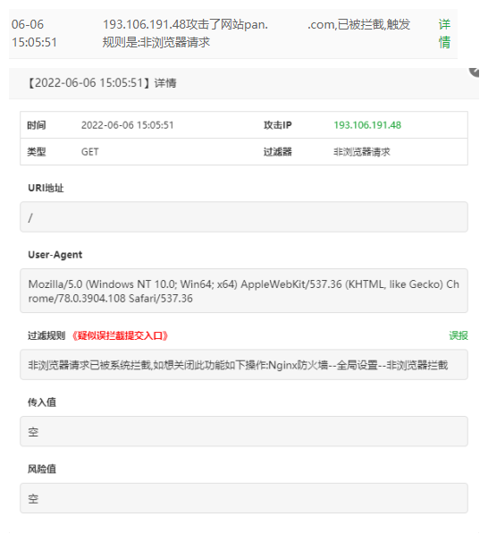
Task: Click the log message starting with 193.106.191.48攻击了网站
Action: pyautogui.click(x=256, y=33)
